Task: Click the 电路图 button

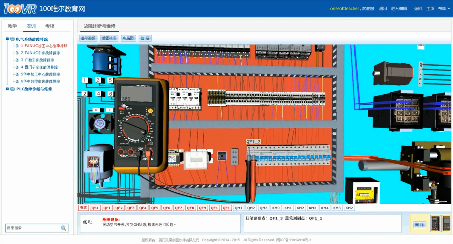Action: [129, 38]
